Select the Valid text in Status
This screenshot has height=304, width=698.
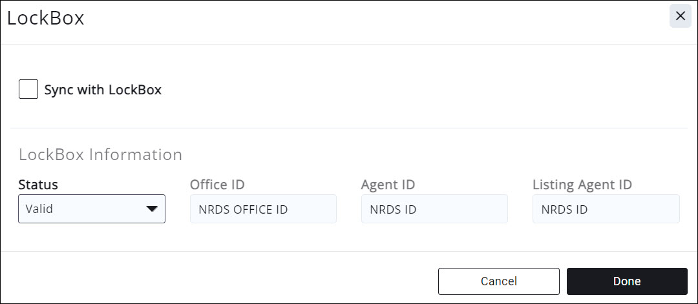[x=39, y=209]
